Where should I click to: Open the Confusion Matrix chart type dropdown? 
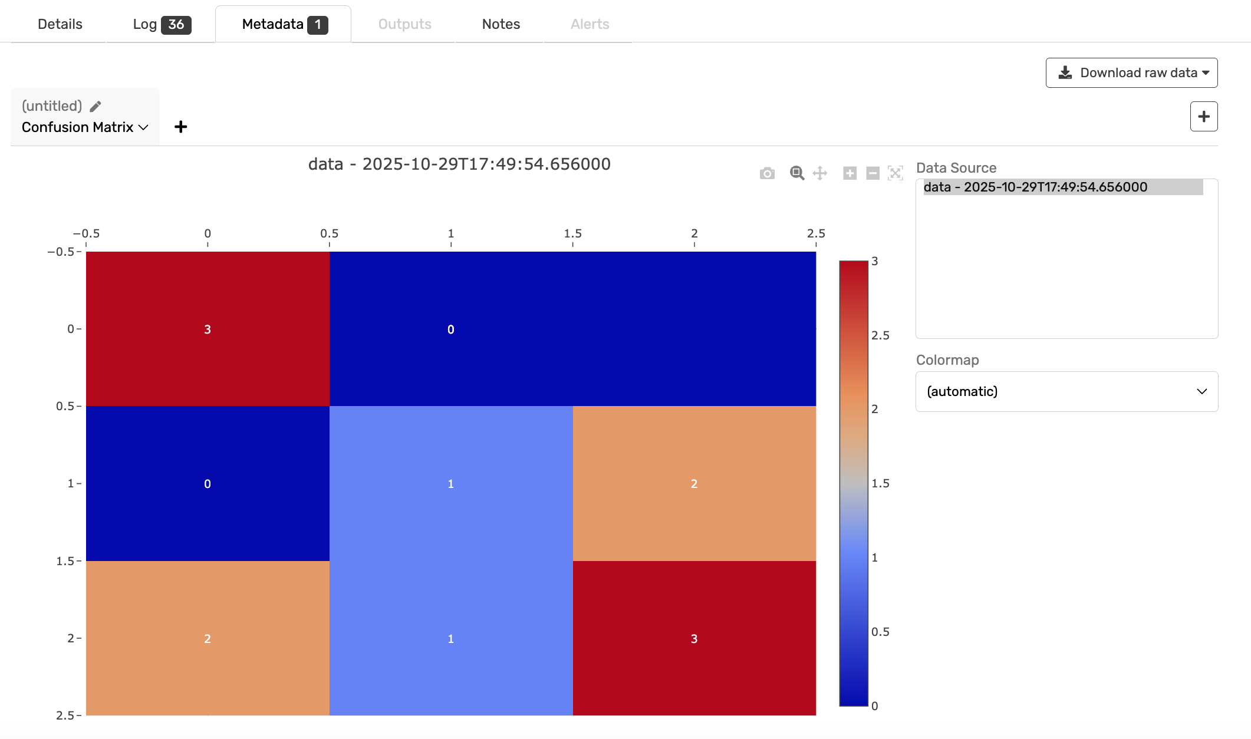[85, 127]
